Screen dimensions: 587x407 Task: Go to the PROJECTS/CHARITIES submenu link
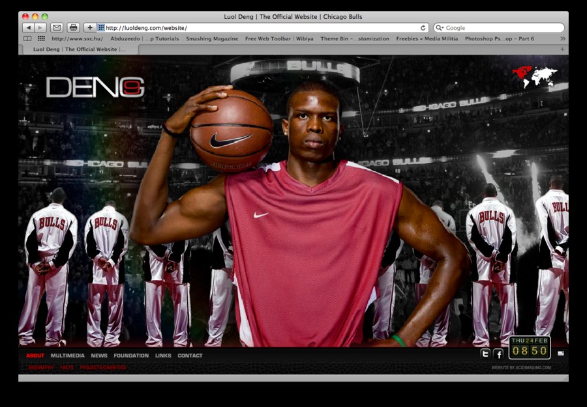point(103,367)
